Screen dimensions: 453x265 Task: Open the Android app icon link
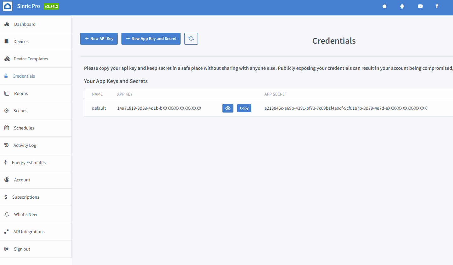(x=402, y=6)
